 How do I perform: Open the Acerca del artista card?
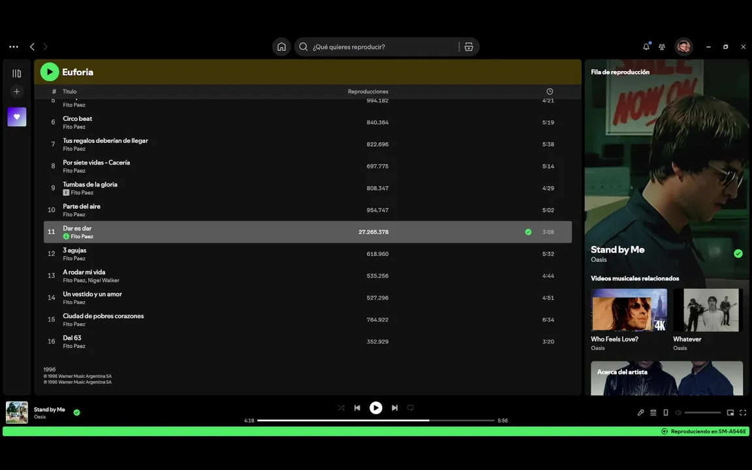[666, 379]
